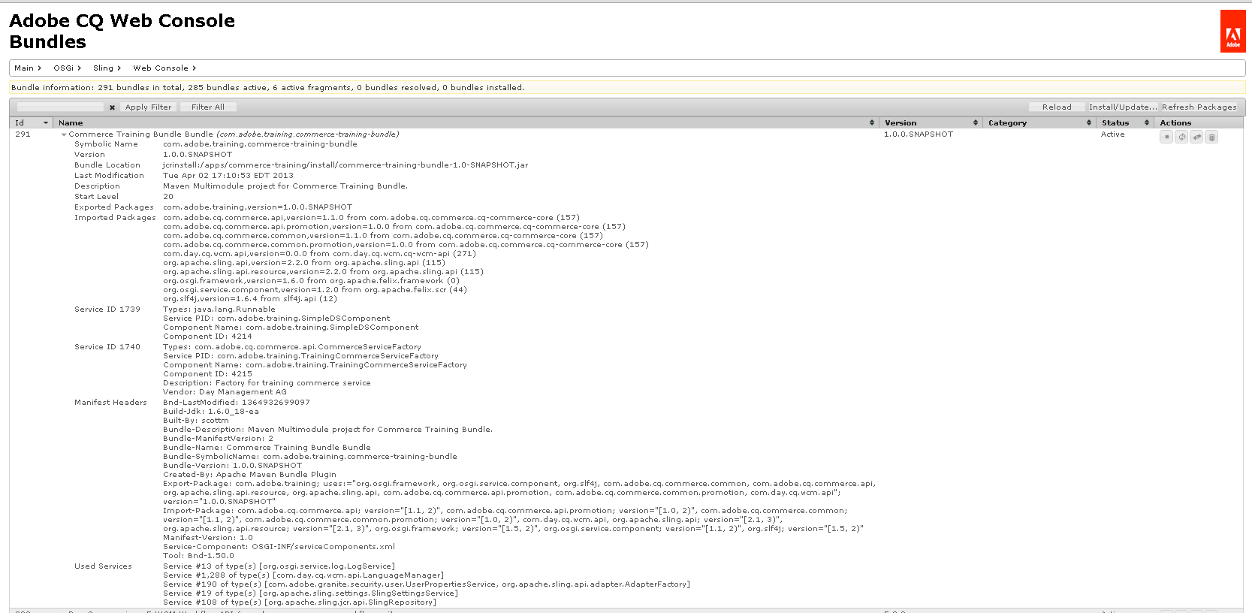The height and width of the screenshot is (613, 1252).
Task: Sort bundles by Id column arrow
Action: click(x=46, y=122)
